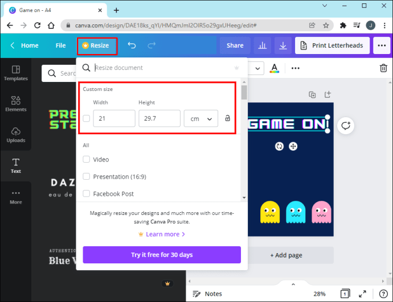Viewport: 393px width, 302px height.
Task: Redo the last action
Action: point(152,45)
